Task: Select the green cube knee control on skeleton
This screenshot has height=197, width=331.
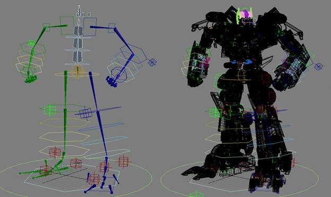Action: coord(50,110)
